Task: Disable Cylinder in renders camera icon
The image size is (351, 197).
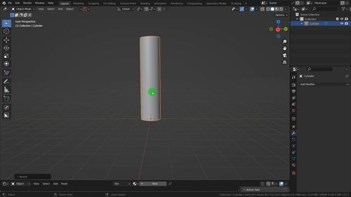Action: (x=347, y=24)
